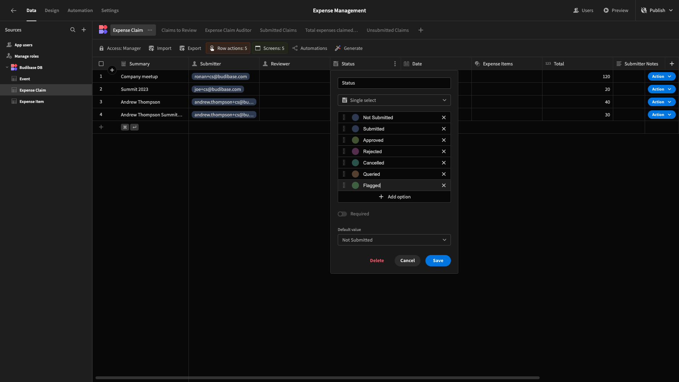Viewport: 679px width, 382px height.
Task: Open the Action dropdown for Summit 2023
Action: (661, 89)
